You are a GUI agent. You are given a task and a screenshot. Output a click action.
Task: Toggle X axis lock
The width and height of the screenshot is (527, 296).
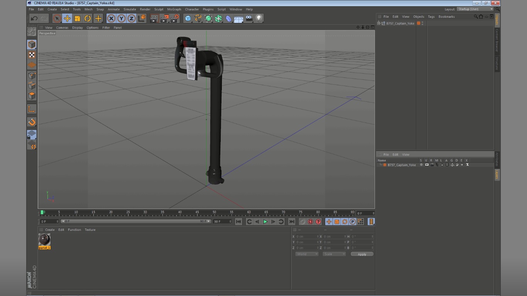click(111, 18)
